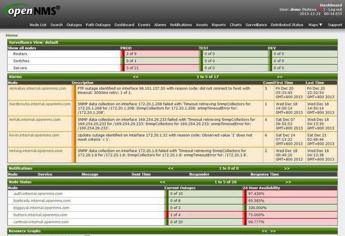Image resolution: width=345 pixels, height=236 pixels.
Task: Click the PROD column header
Action: coord(126,48)
